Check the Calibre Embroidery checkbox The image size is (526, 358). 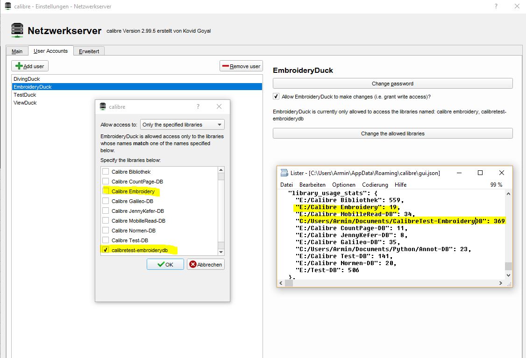(x=106, y=191)
